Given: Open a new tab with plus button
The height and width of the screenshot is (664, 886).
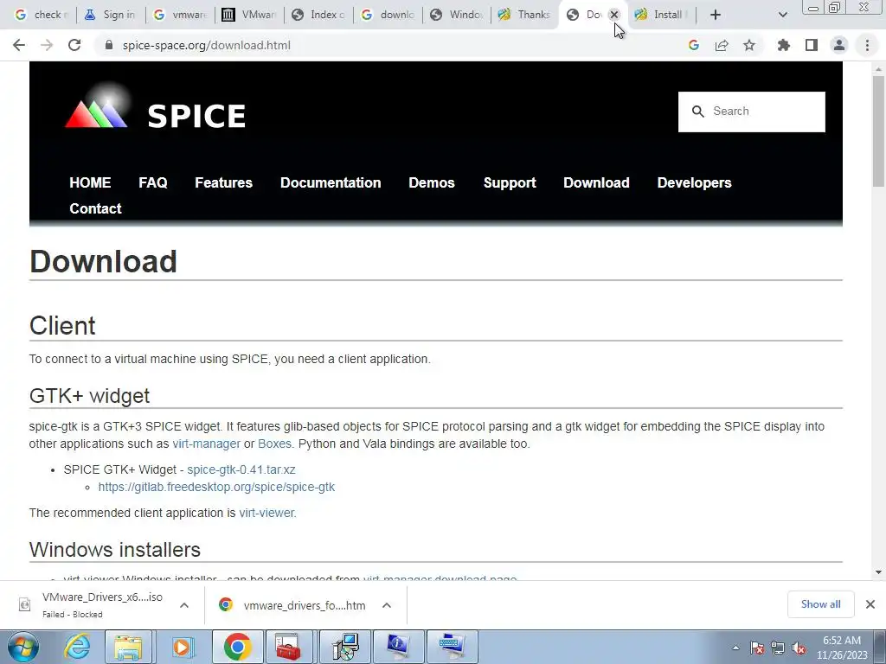Looking at the screenshot, I should (716, 15).
